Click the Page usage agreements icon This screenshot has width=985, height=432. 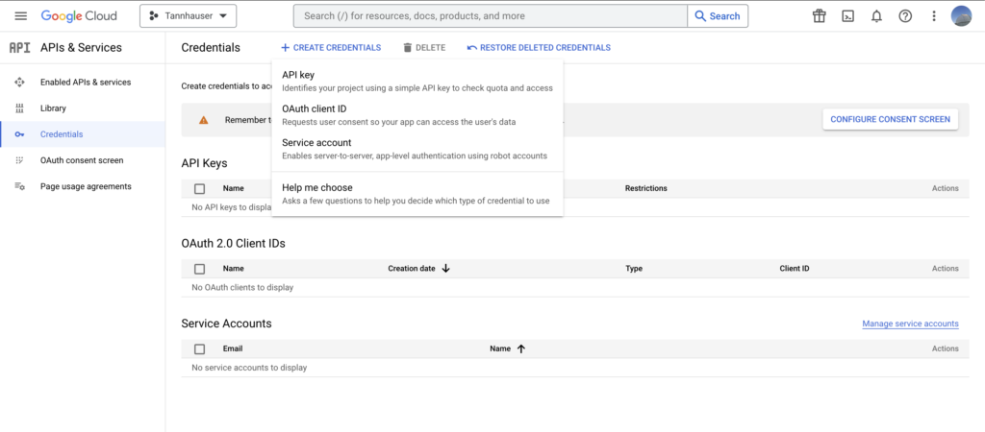pyautogui.click(x=19, y=187)
